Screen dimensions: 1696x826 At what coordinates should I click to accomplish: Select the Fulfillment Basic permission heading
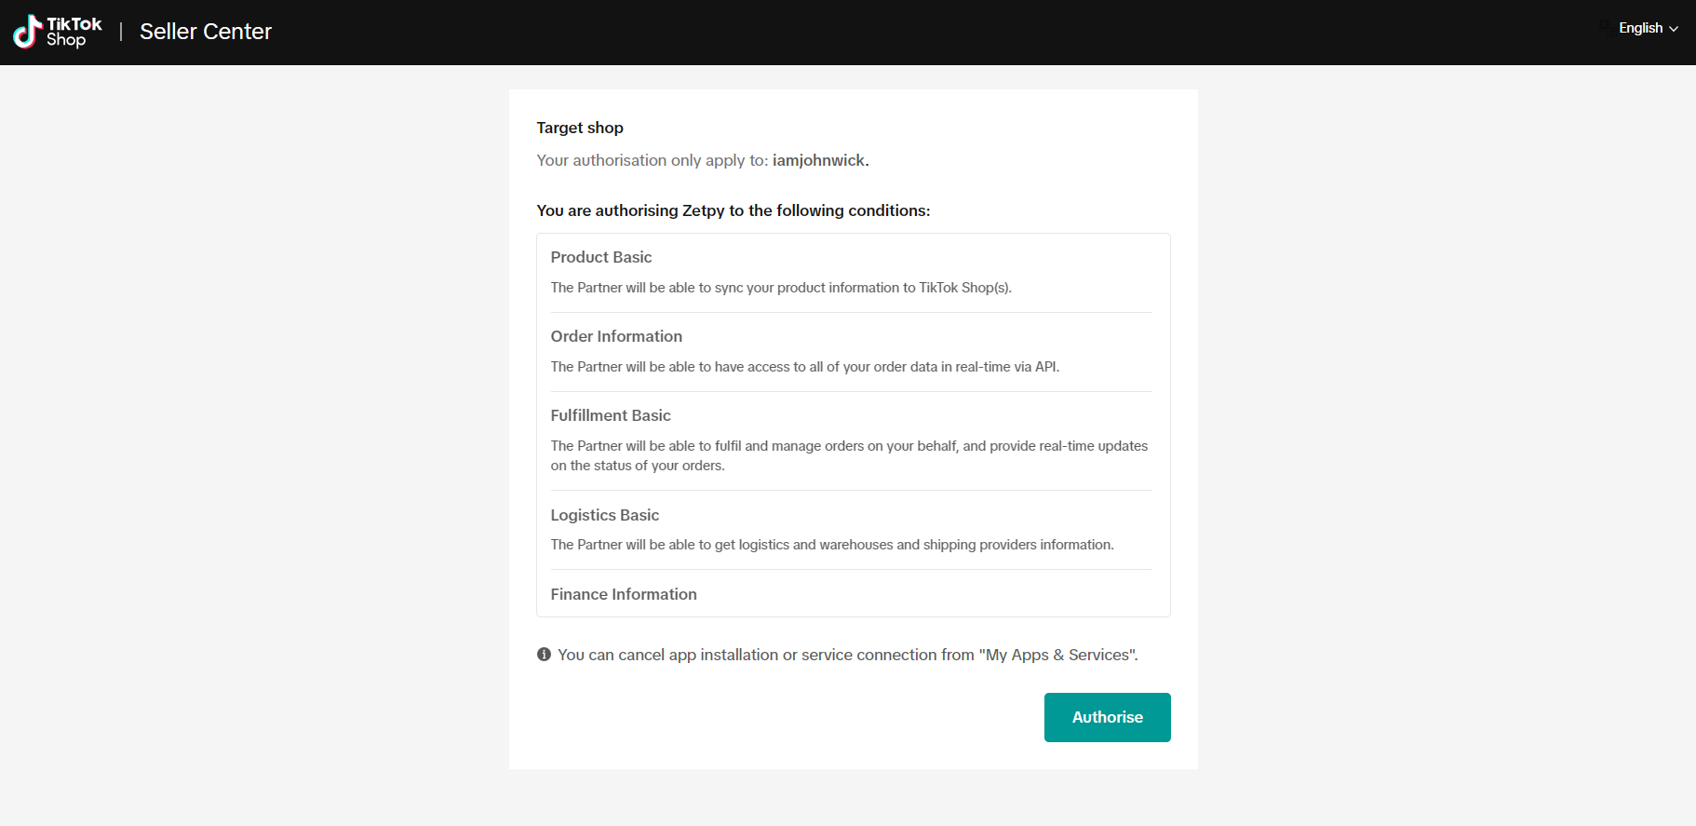coord(610,415)
